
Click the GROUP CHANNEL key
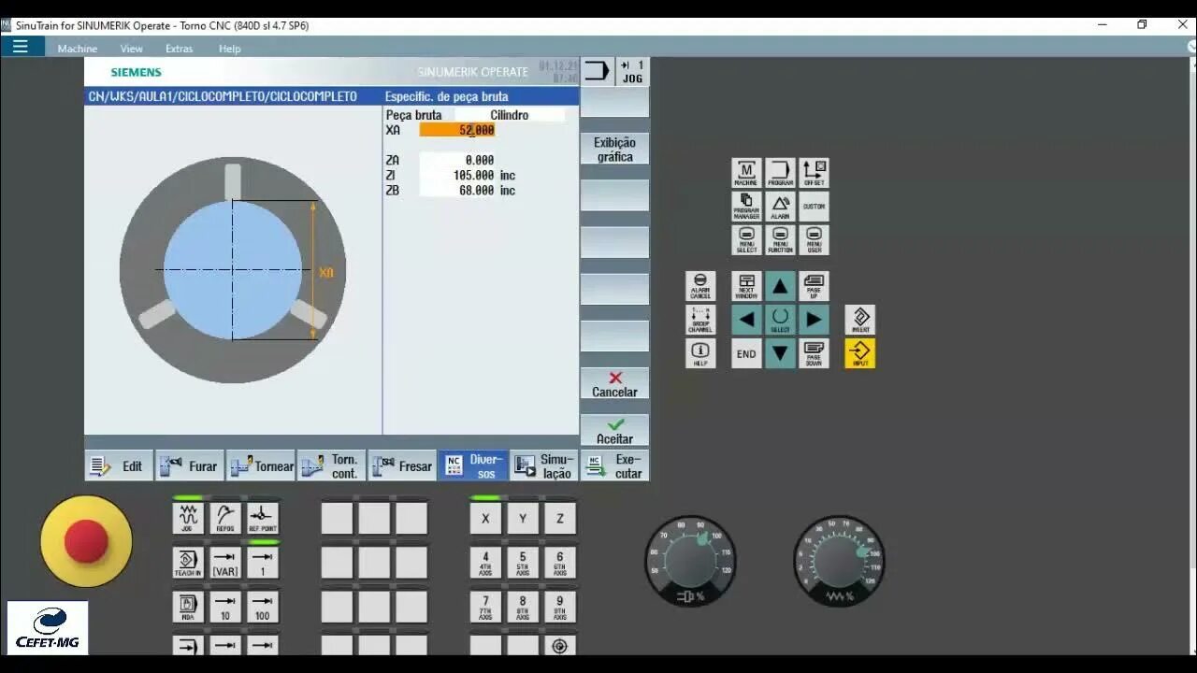(x=700, y=320)
